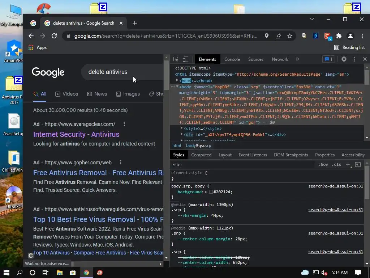This screenshot has height=278, width=370.
Task: Open the DOM Breakpoints tab
Action: point(291,155)
